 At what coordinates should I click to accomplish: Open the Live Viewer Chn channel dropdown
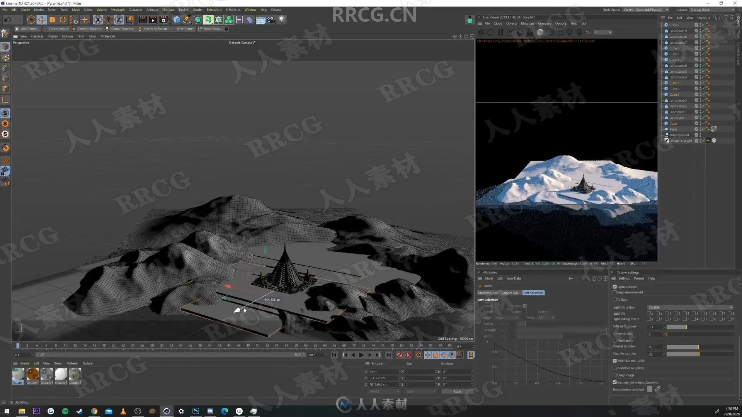[603, 32]
